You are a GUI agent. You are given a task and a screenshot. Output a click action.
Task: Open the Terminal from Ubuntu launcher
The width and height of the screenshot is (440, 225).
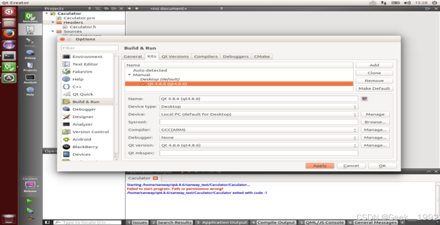pos(9,56)
